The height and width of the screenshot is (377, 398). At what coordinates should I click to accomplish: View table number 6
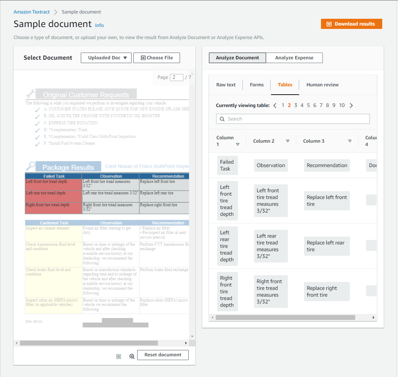pos(315,106)
